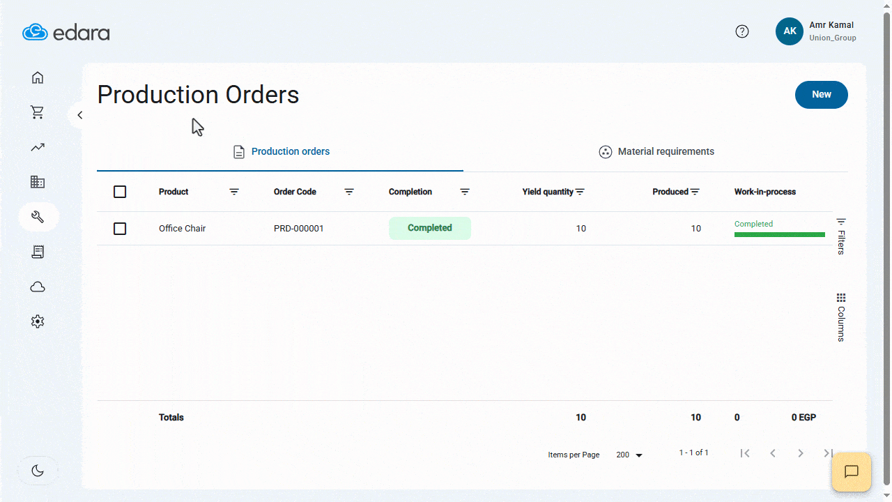Collapse the sidebar using the left chevron
892x502 pixels.
[x=79, y=114]
